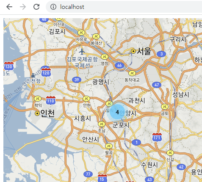Click the JC icon above 동작대교

point(132,73)
